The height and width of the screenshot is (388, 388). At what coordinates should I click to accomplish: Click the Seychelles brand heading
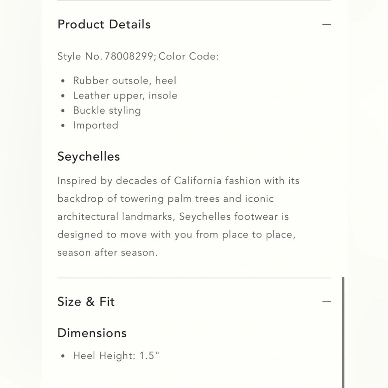[88, 156]
